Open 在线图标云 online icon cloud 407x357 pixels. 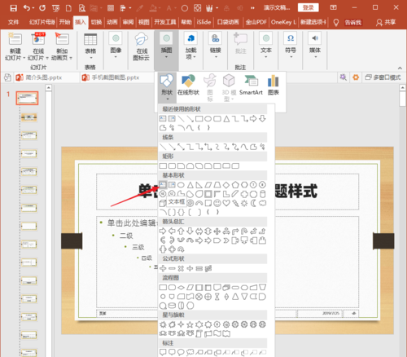pyautogui.click(x=141, y=46)
